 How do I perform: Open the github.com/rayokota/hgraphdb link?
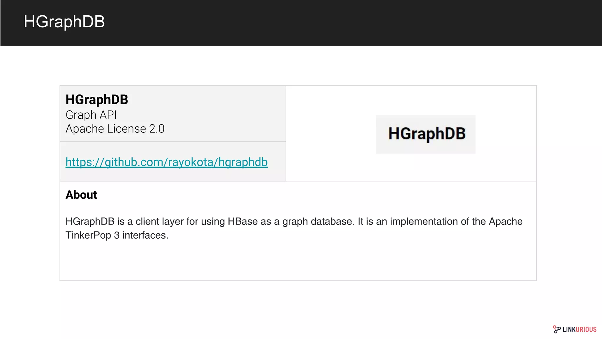tap(167, 162)
